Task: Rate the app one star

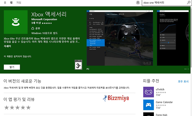Action: [x=6, y=107]
